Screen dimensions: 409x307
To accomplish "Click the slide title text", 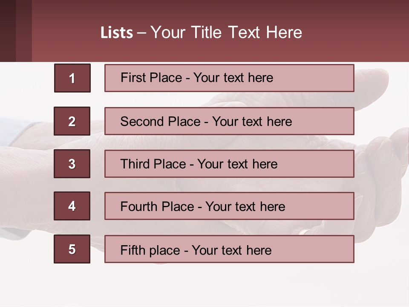I will (x=201, y=32).
